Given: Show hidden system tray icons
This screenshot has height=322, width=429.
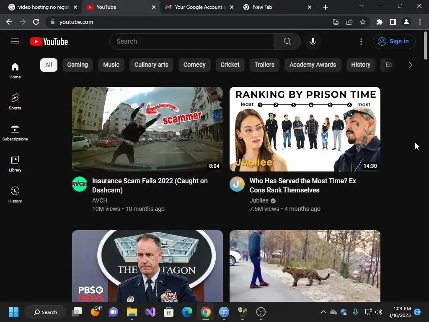Looking at the screenshot, I should click(x=323, y=312).
